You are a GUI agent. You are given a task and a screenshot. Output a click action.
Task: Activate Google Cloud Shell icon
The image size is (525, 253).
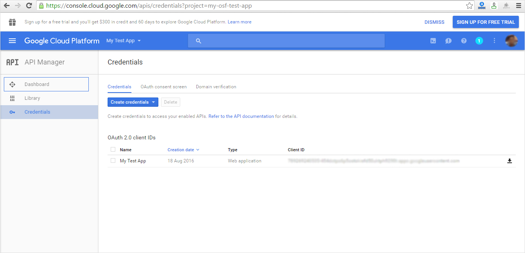(433, 41)
